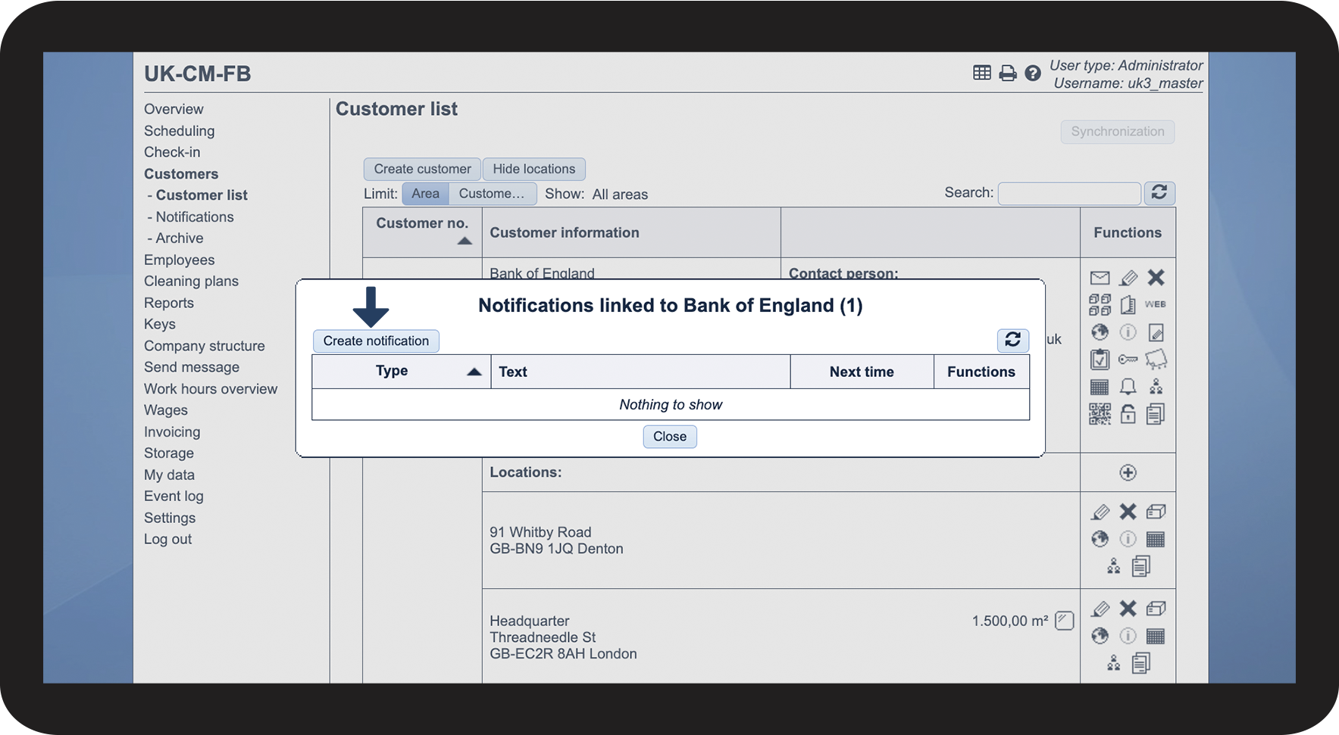Viewport: 1339px width, 735px height.
Task: Open the All areas show filter
Action: (x=620, y=195)
